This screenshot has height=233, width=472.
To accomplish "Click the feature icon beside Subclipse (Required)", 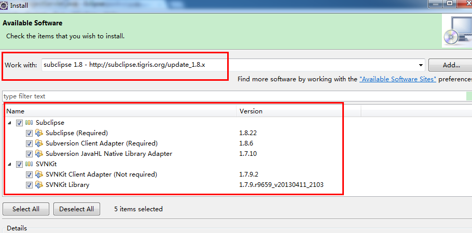I will (x=39, y=133).
